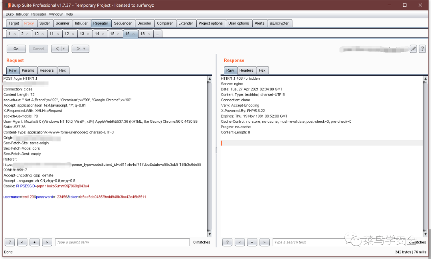Viewport: 431px width, 259px height.
Task: Switch to the Extender tab
Action: 186,24
